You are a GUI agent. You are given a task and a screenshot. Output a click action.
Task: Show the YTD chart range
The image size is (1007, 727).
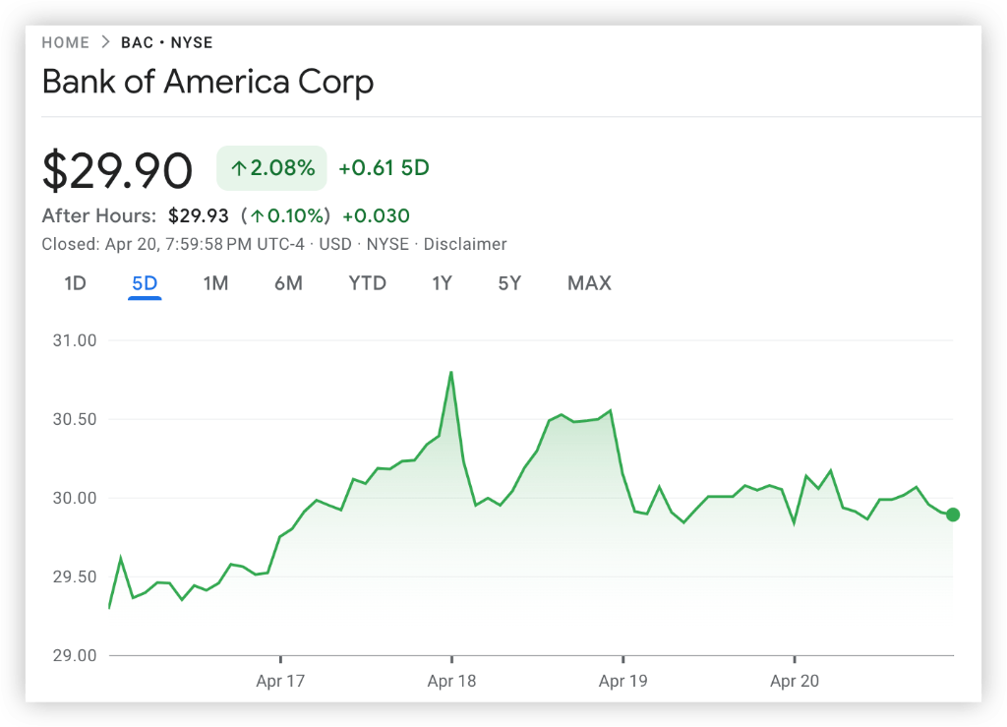367,283
